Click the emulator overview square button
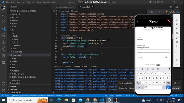Viewport: 184px width, 103px height. (x=177, y=60)
